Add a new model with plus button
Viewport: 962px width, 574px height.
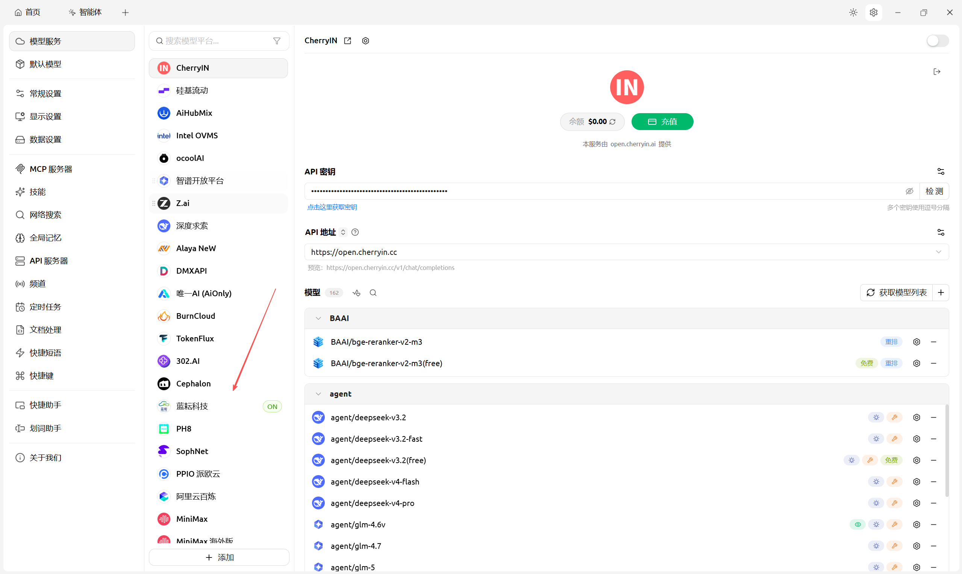[x=941, y=292]
